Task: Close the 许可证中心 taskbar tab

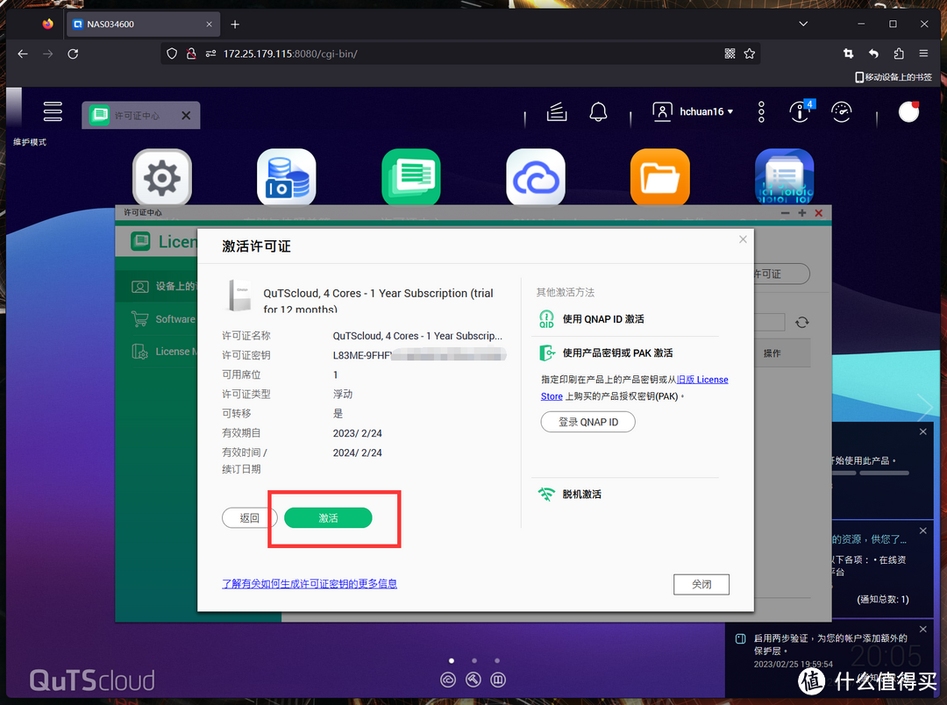Action: click(x=186, y=116)
